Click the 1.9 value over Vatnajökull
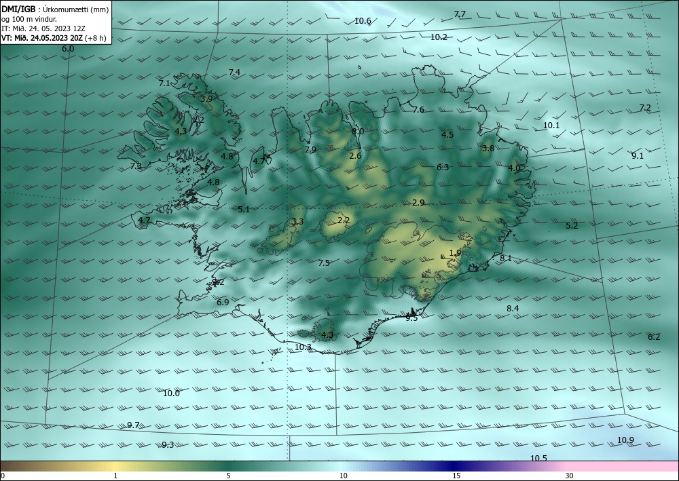The image size is (679, 481). [455, 253]
